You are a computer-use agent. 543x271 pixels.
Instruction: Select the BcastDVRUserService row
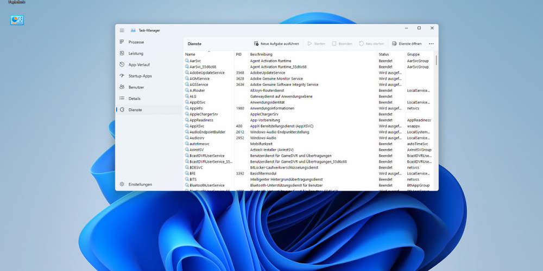click(x=308, y=156)
